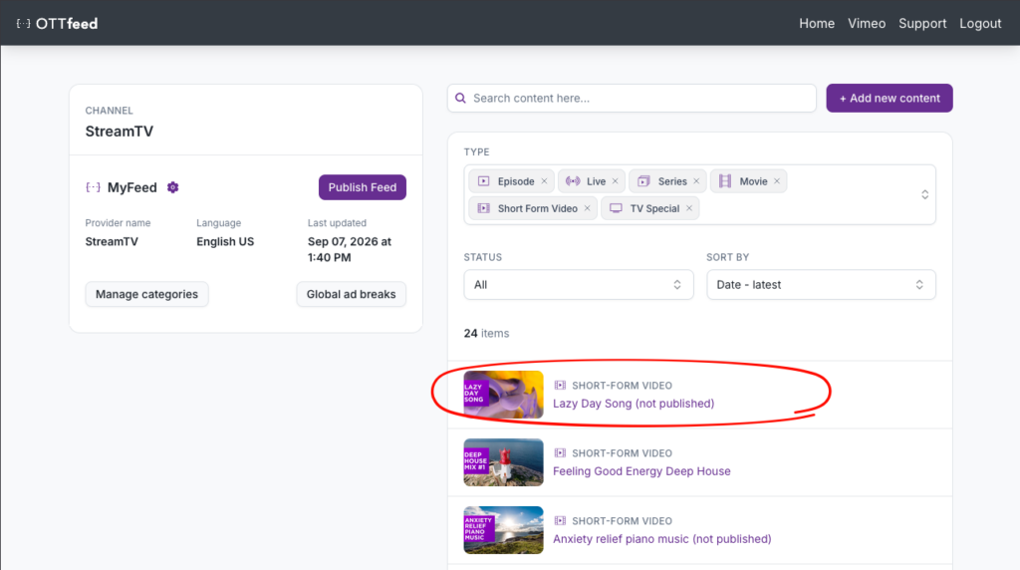Open Anxiety relief piano music link
The height and width of the screenshot is (570, 1020).
click(662, 539)
